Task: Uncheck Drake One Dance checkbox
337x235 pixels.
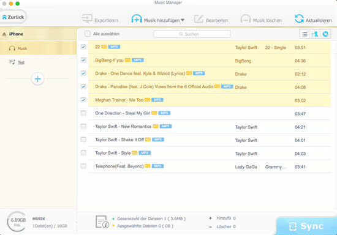Action: [83, 73]
